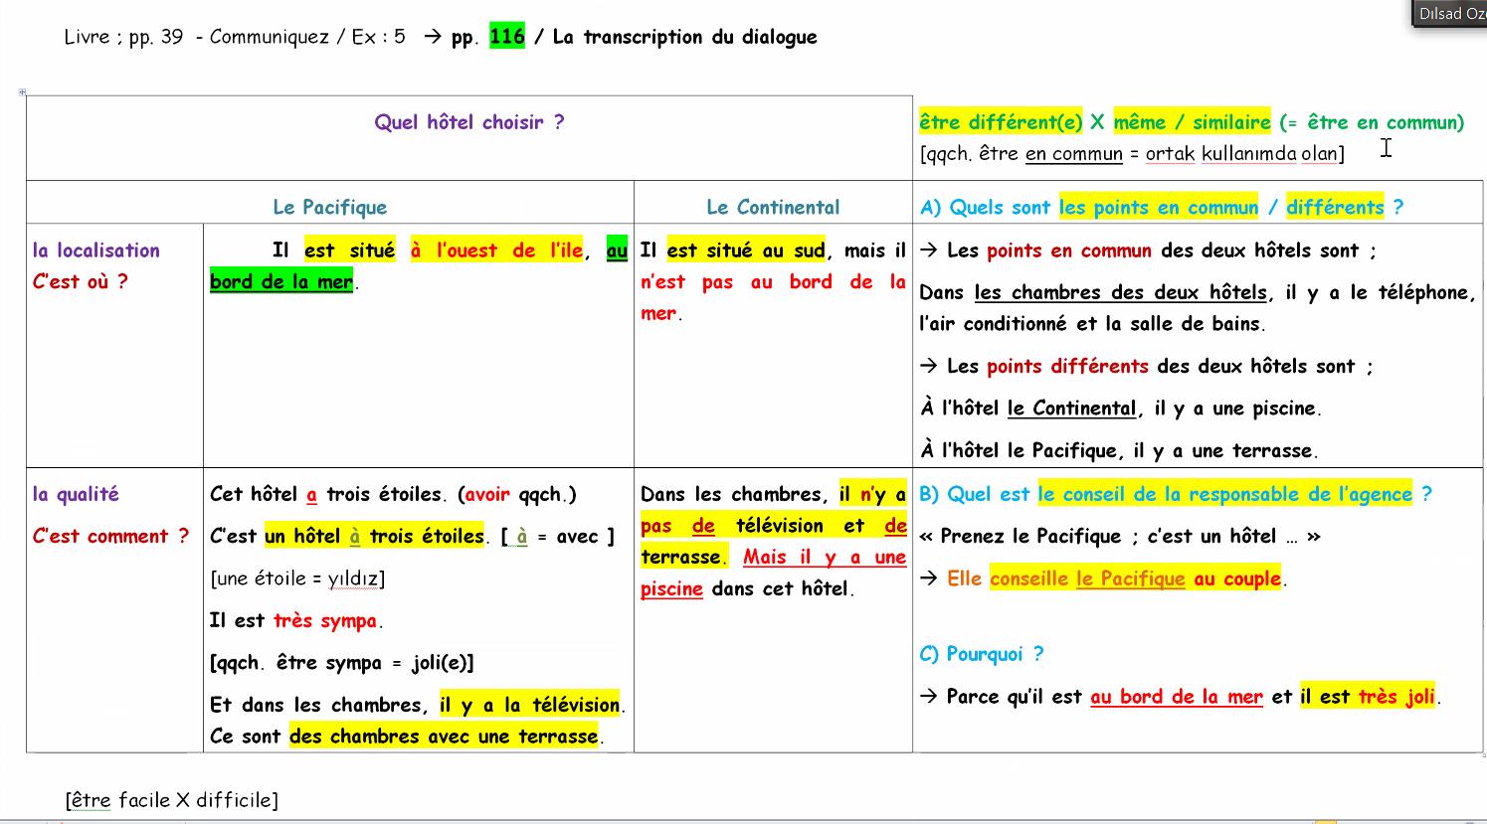This screenshot has width=1487, height=824.
Task: Click the 'la localisation' row label
Action: (x=96, y=250)
